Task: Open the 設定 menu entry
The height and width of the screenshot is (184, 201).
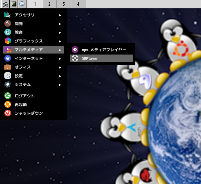Action: pyautogui.click(x=33, y=76)
